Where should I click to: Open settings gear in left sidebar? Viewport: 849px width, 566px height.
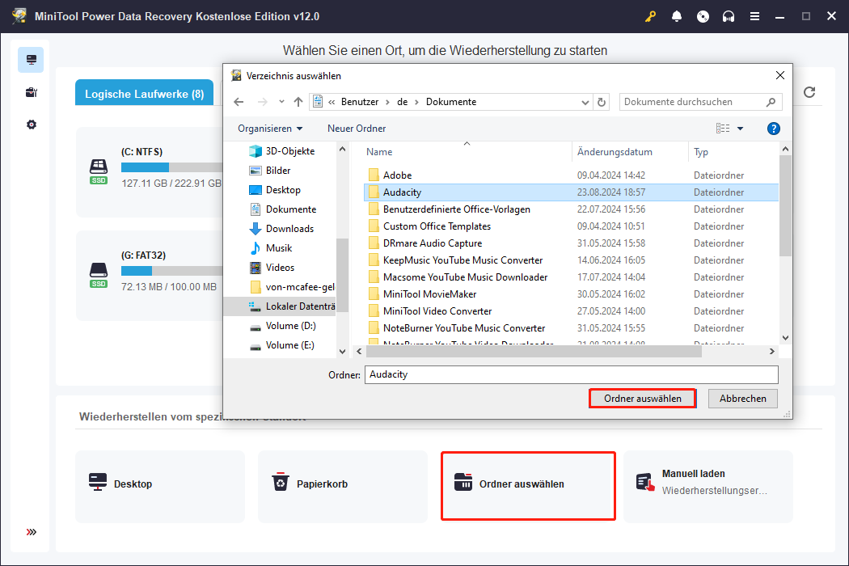[31, 125]
